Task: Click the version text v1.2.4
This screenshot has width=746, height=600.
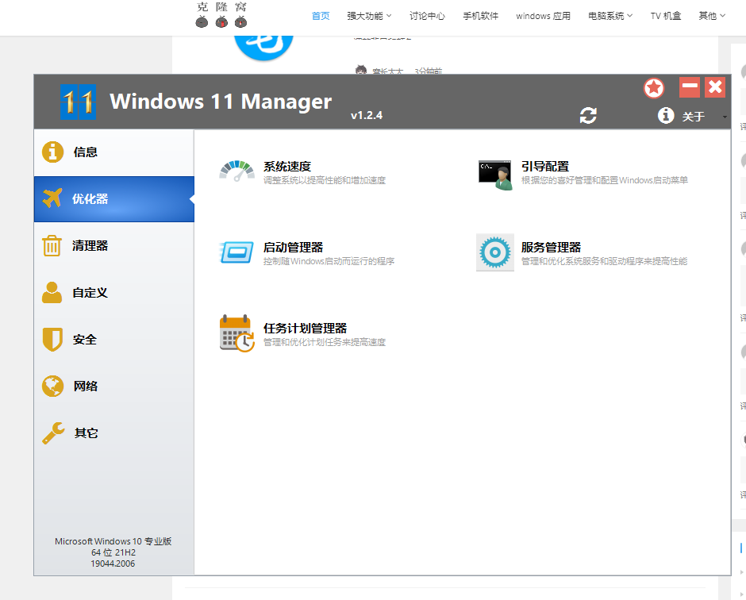Action: click(367, 115)
